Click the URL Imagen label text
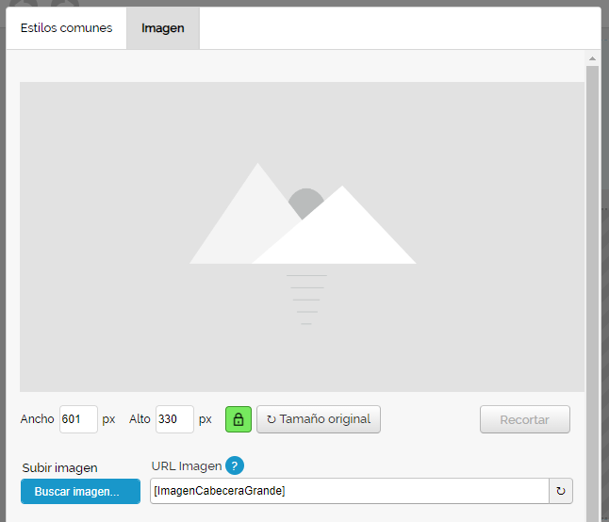 click(x=186, y=465)
